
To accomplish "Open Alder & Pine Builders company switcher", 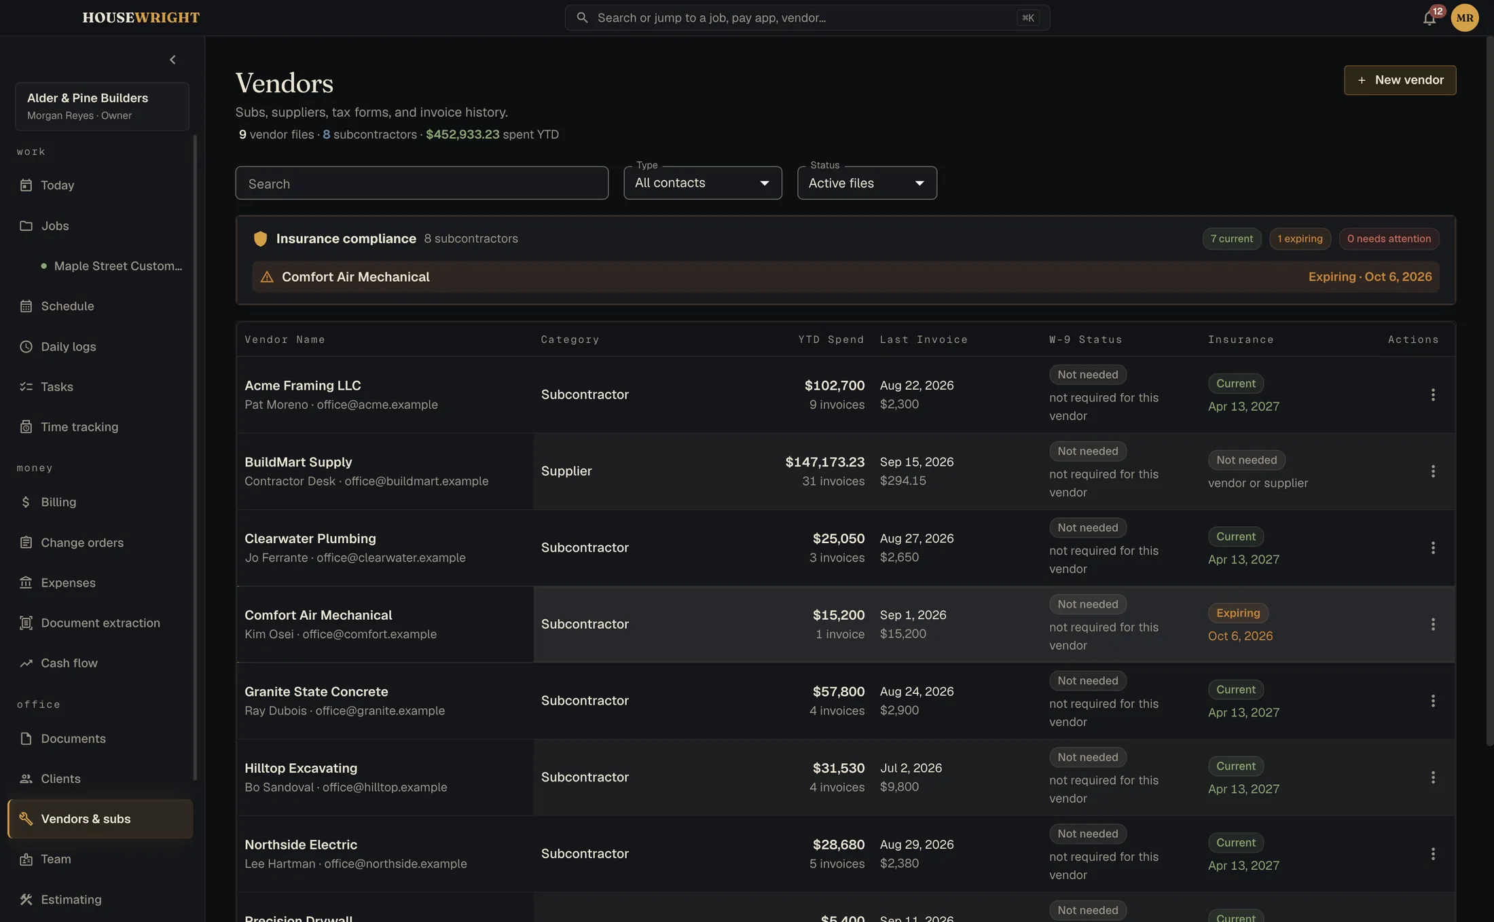I will click(x=102, y=107).
